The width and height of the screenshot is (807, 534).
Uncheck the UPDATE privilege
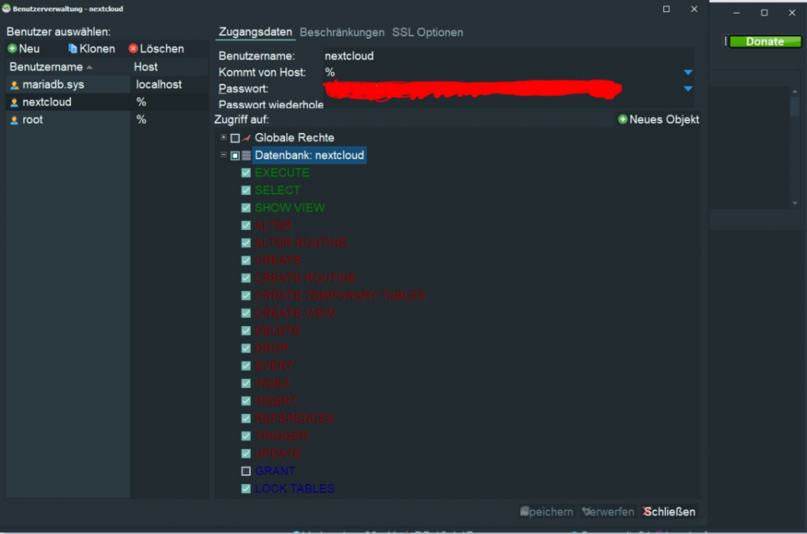(x=246, y=453)
